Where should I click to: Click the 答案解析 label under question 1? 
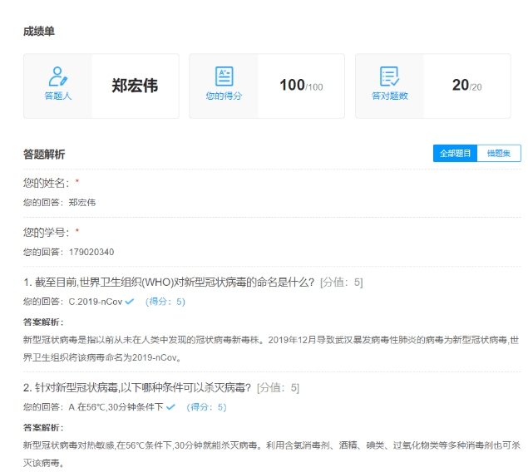click(42, 322)
